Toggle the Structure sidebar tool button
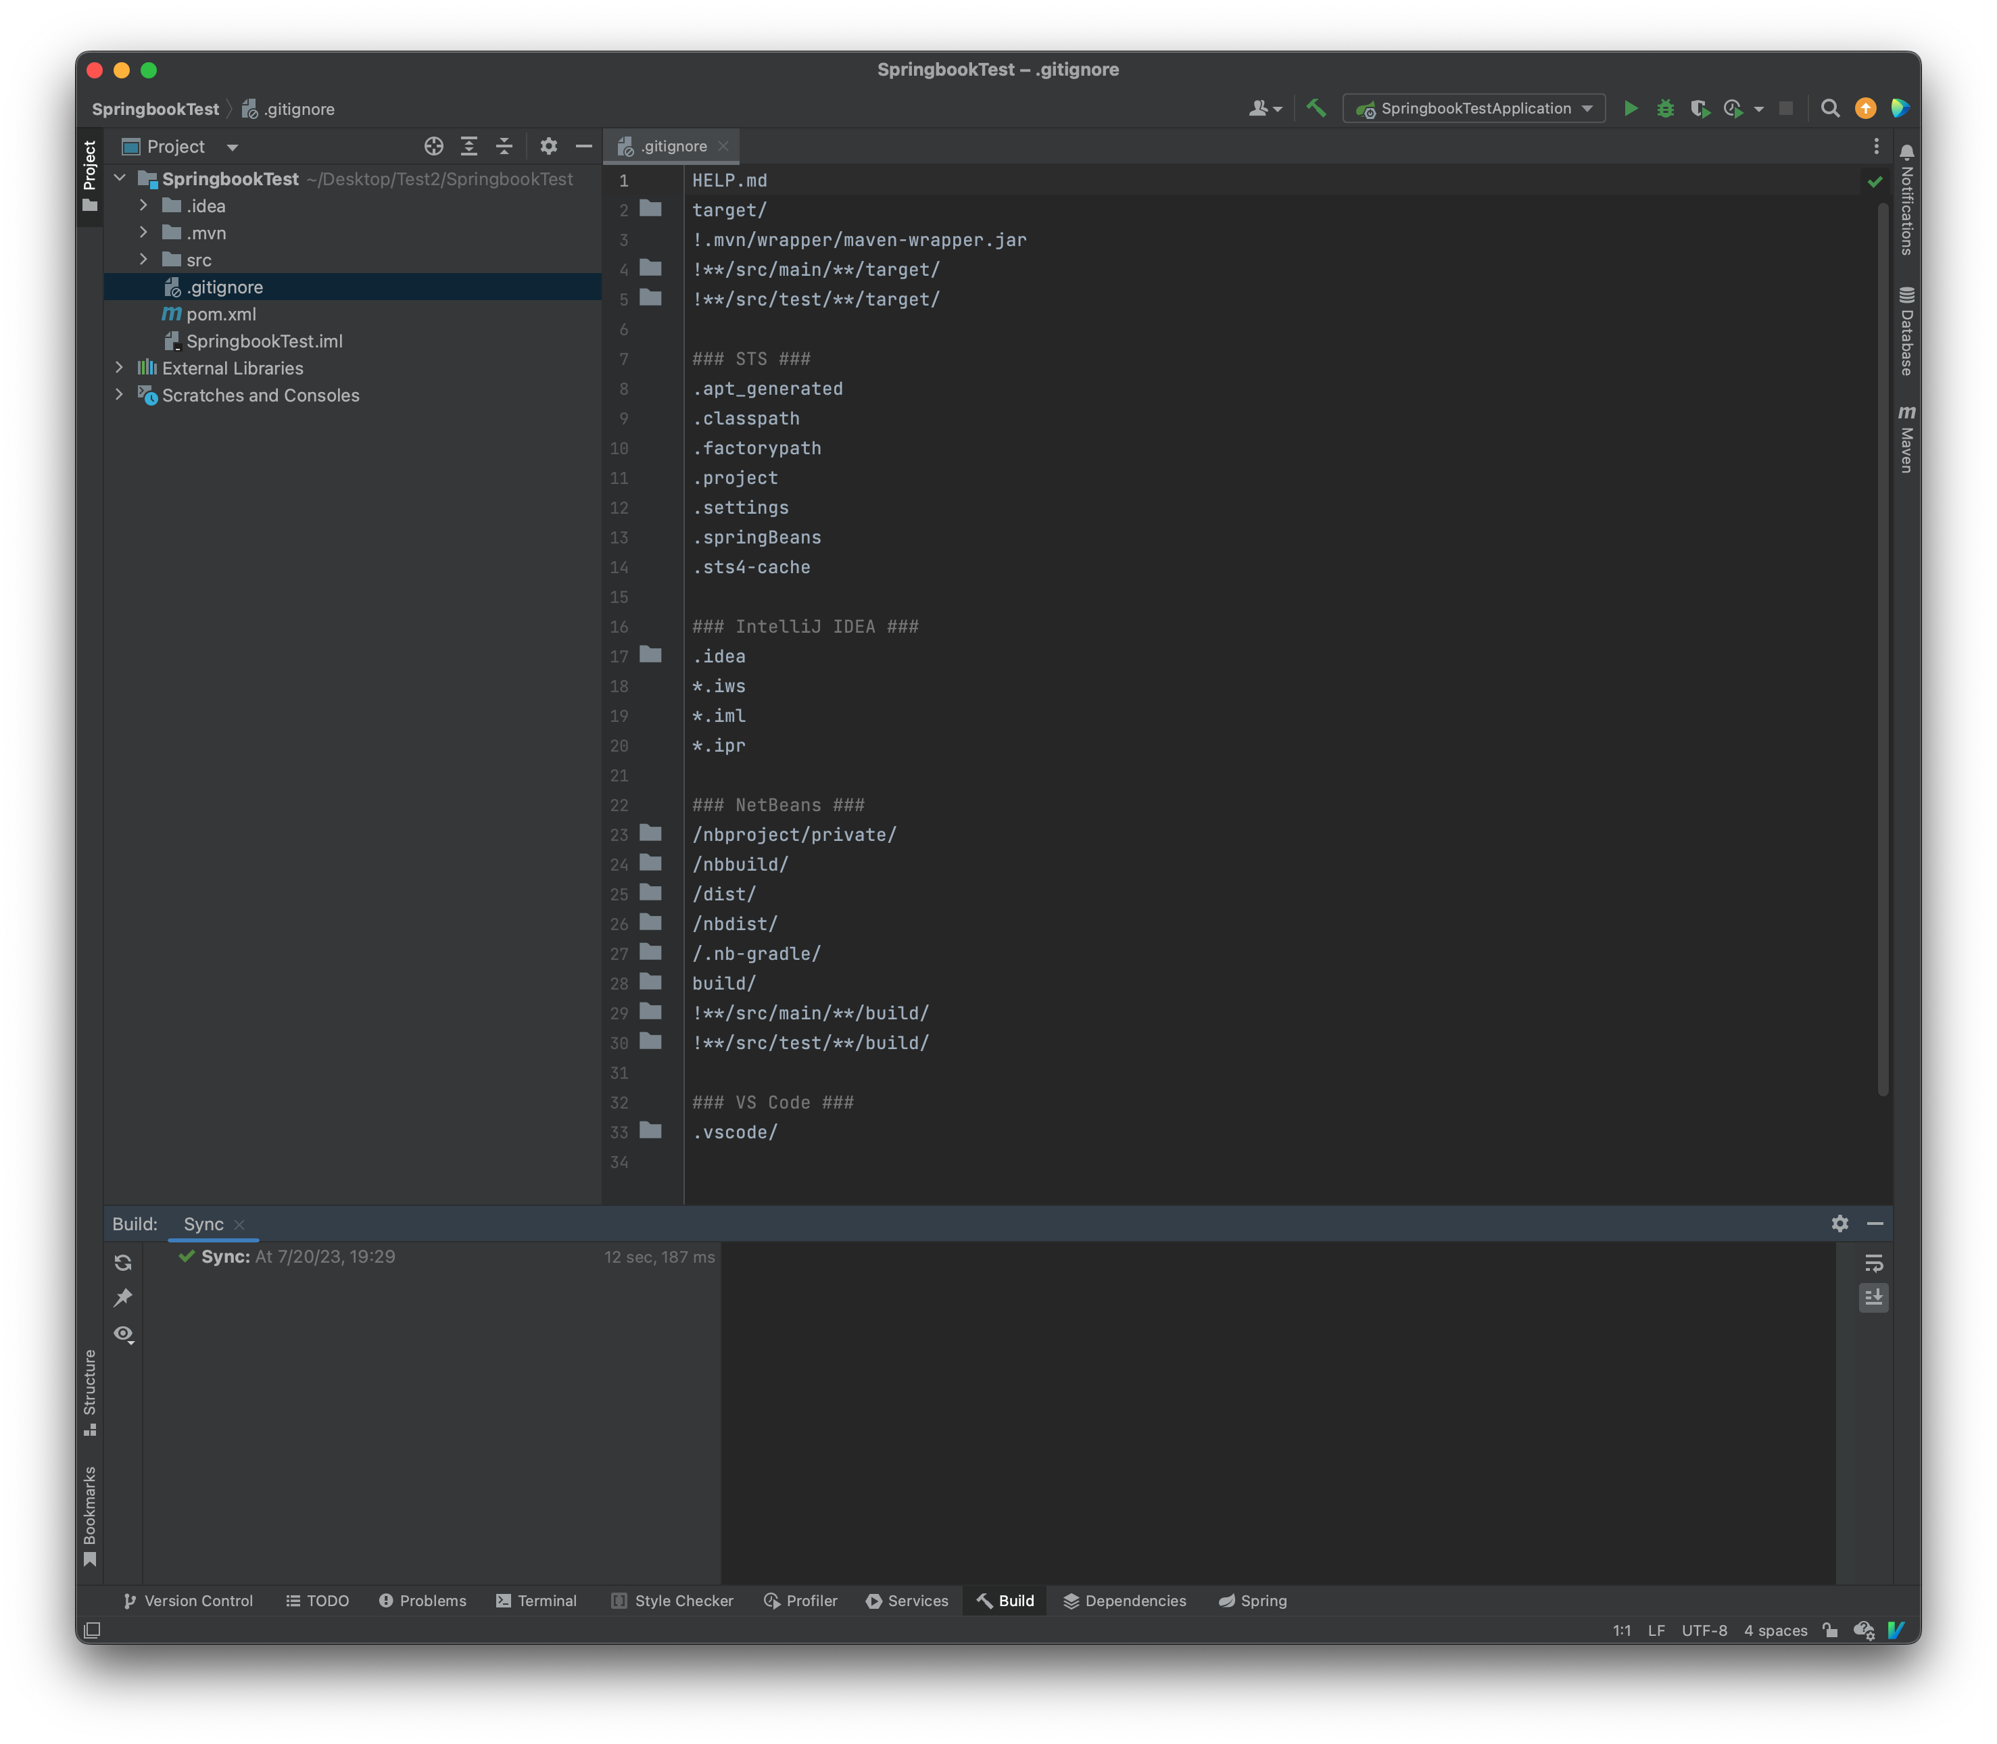 tap(89, 1392)
